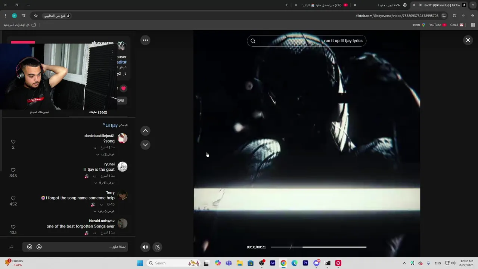Open the Gmail bookmark
The width and height of the screenshot is (478, 269).
[x=457, y=25]
